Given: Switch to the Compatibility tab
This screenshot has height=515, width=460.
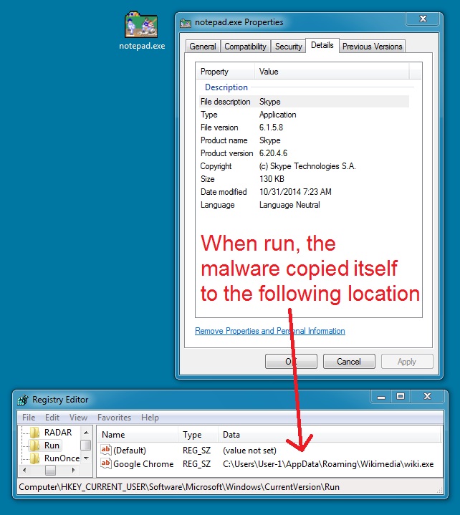Looking at the screenshot, I should coord(245,47).
